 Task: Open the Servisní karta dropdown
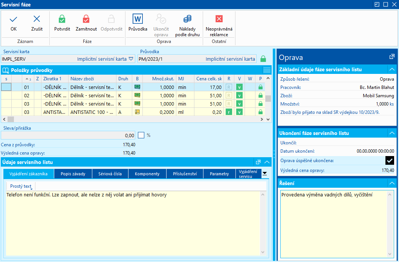pos(131,59)
